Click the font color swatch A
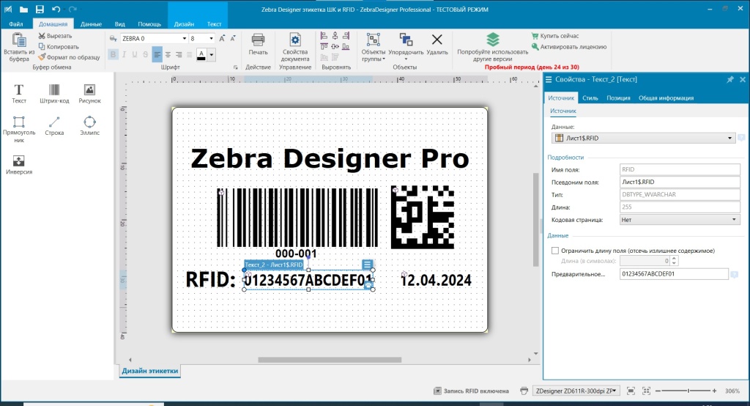Image resolution: width=750 pixels, height=406 pixels. point(201,54)
